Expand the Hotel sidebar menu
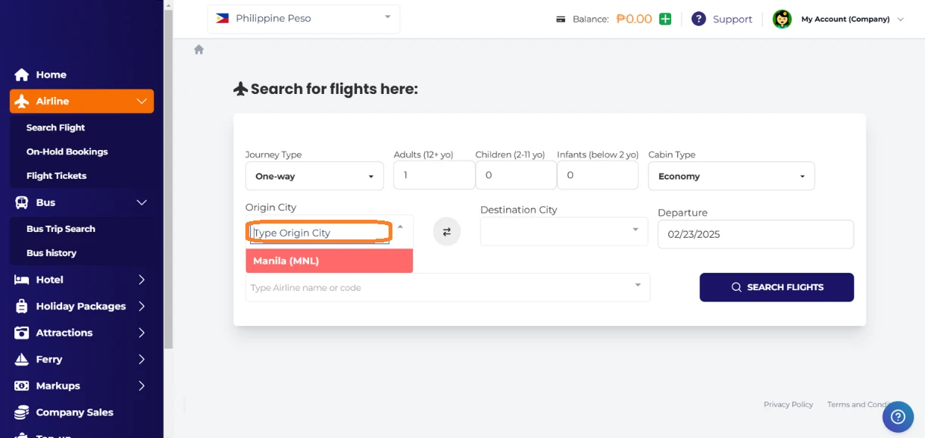925x438 pixels. click(x=141, y=280)
